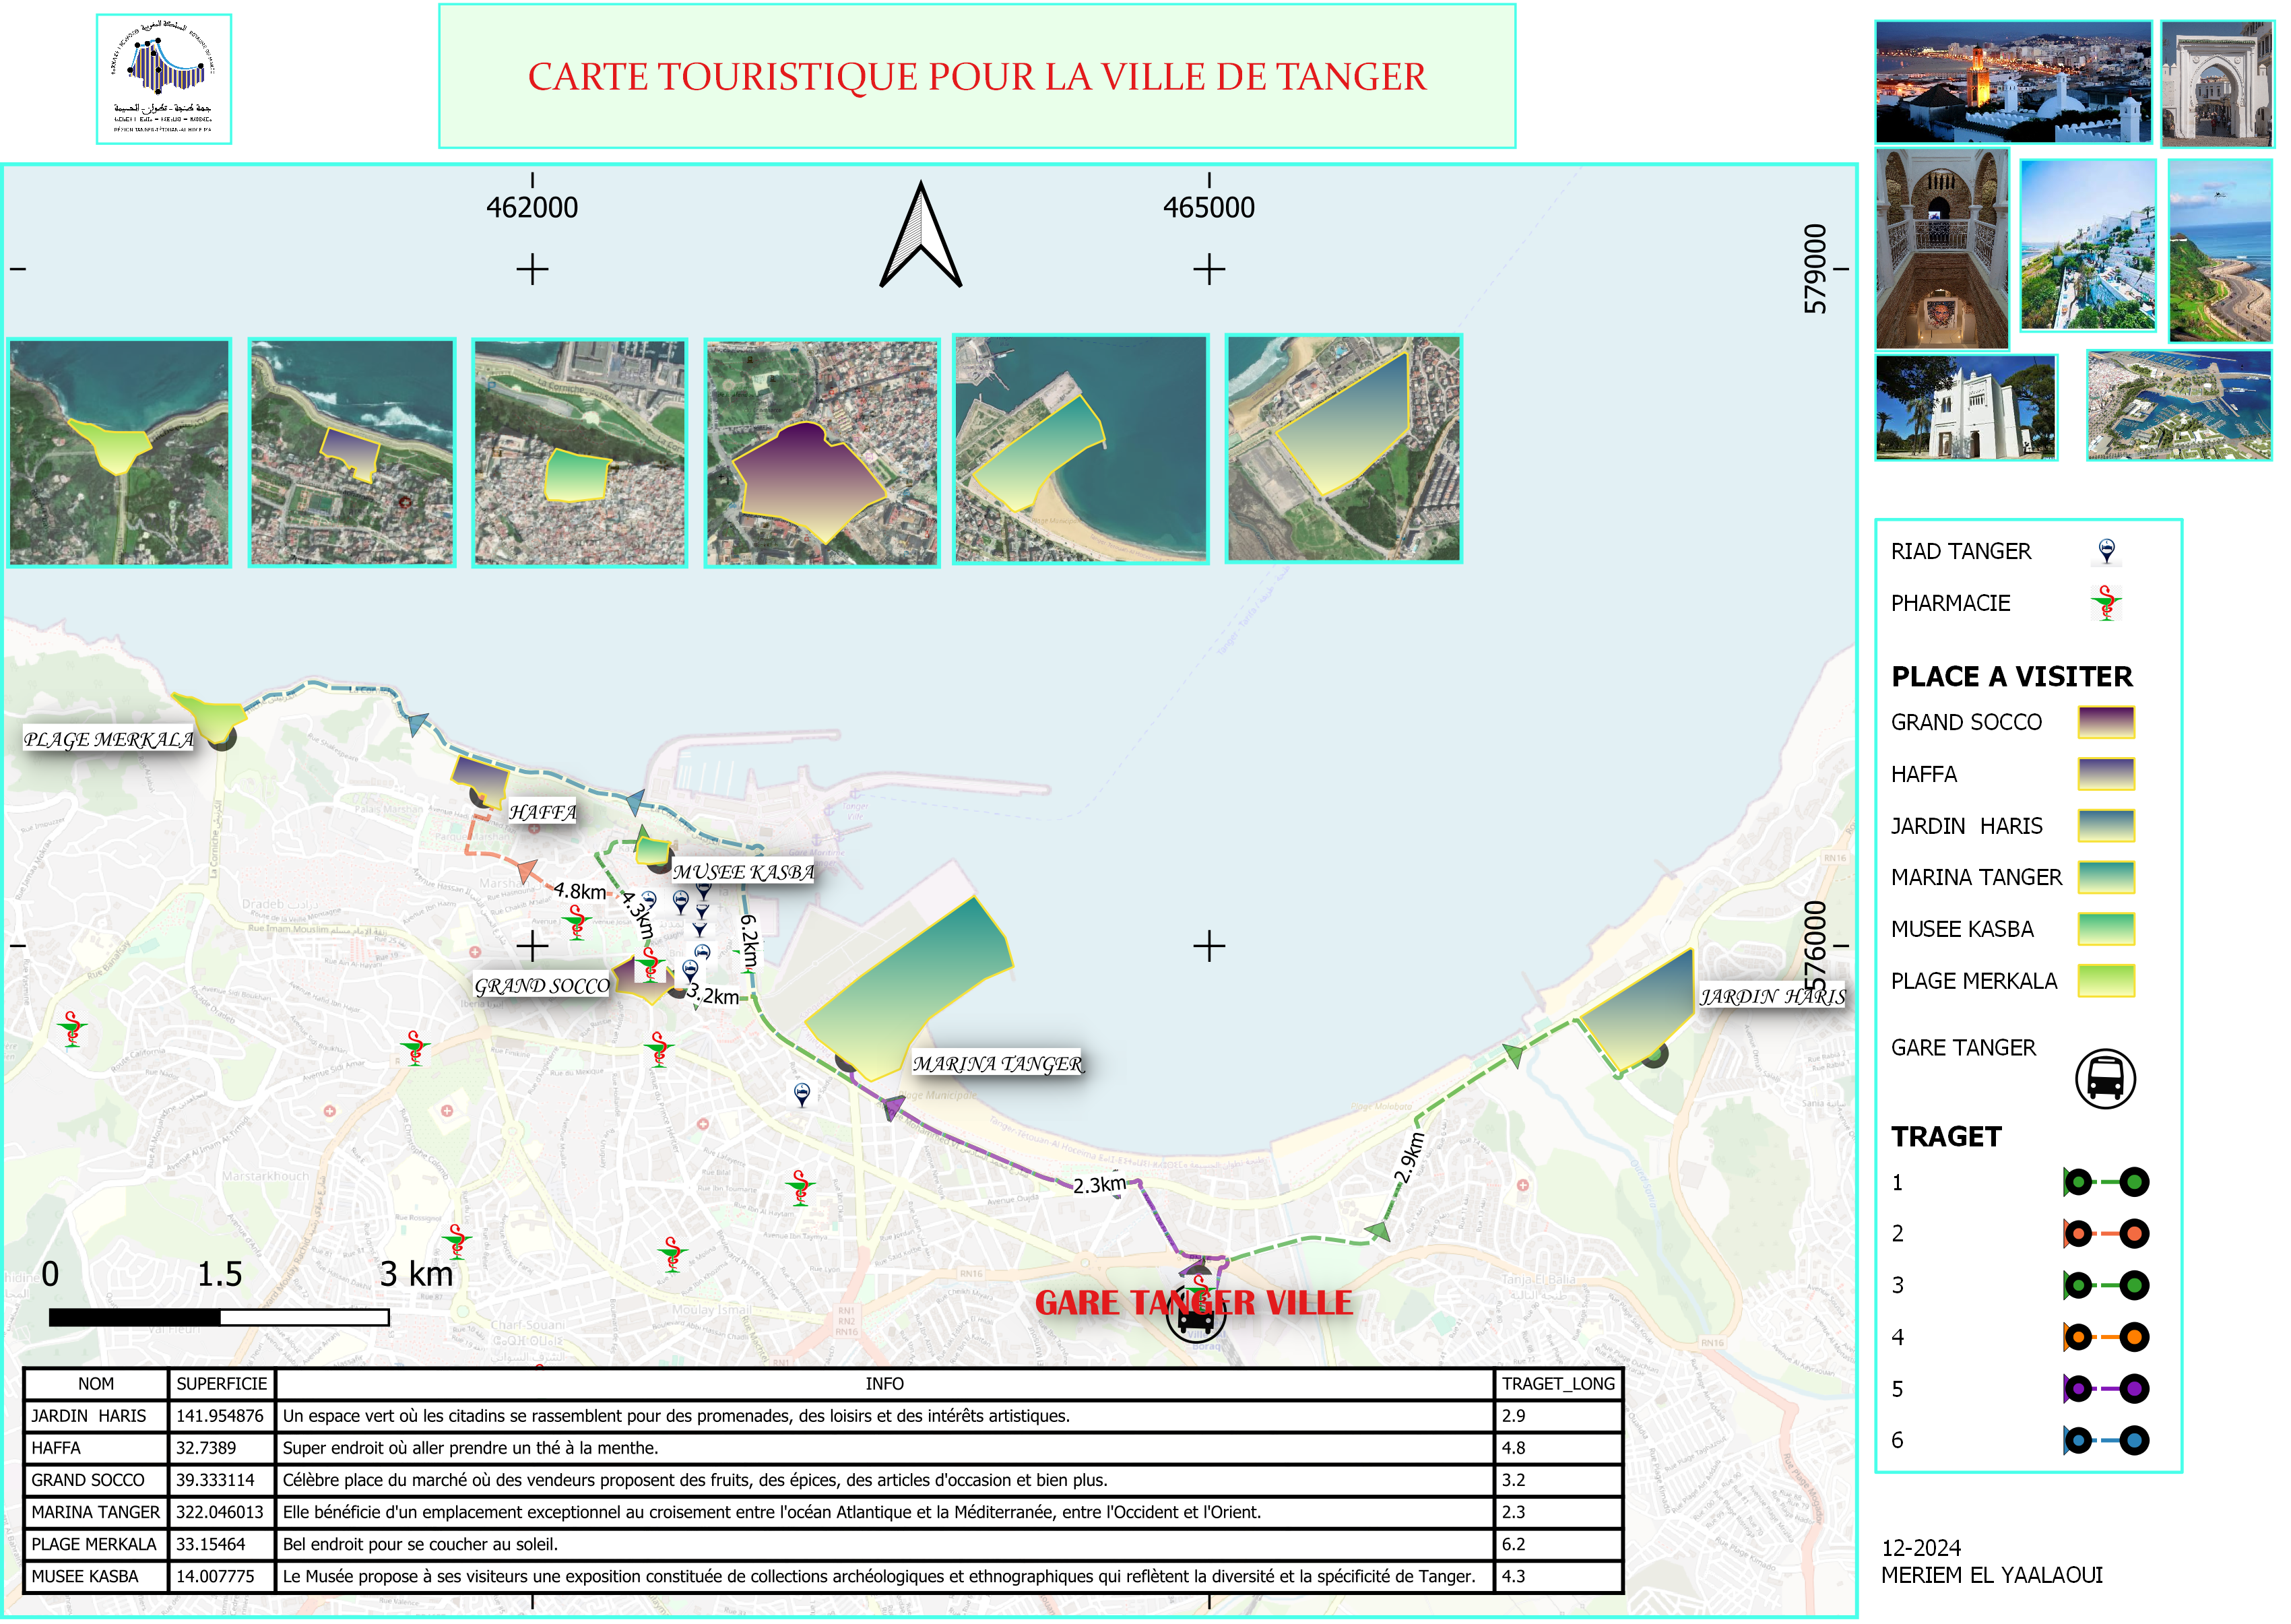This screenshot has width=2291, height=1624.
Task: Click the 'MARINA TANGER' map label
Action: (997, 1065)
